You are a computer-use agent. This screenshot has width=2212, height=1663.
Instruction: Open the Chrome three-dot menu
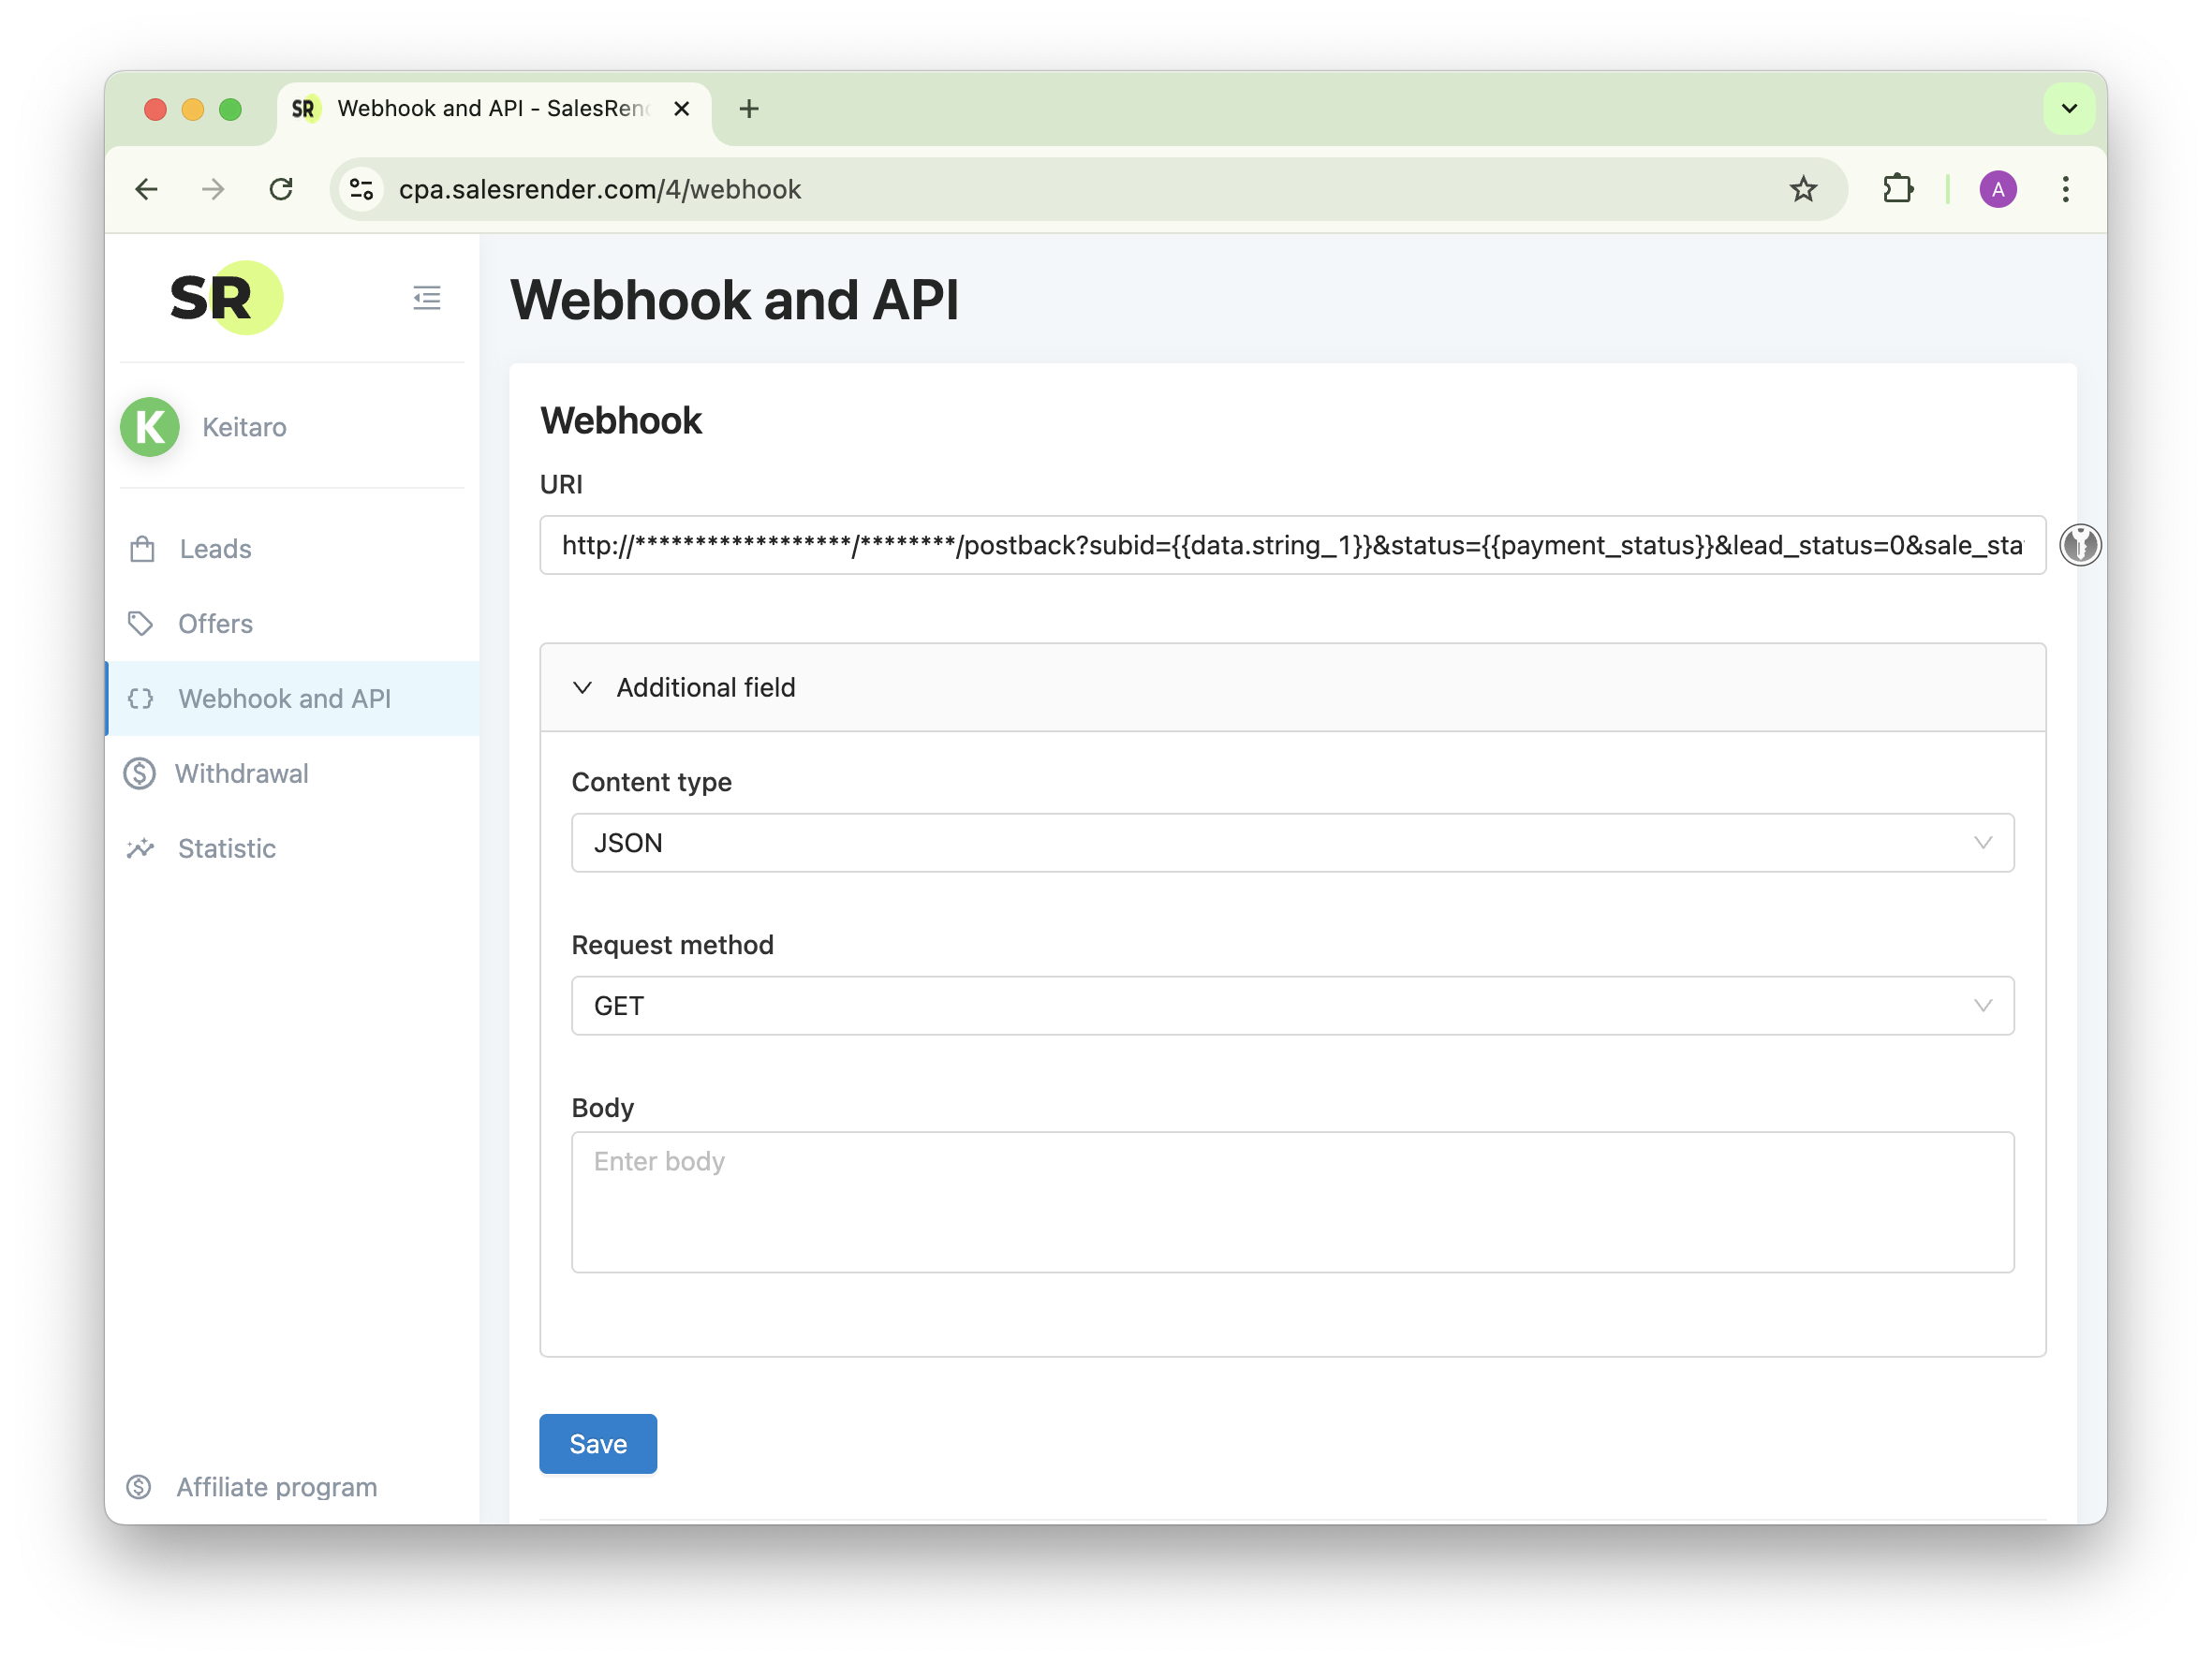coord(2066,189)
